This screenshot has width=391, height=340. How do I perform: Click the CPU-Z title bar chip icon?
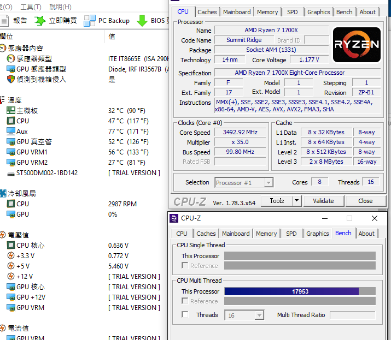point(174,218)
